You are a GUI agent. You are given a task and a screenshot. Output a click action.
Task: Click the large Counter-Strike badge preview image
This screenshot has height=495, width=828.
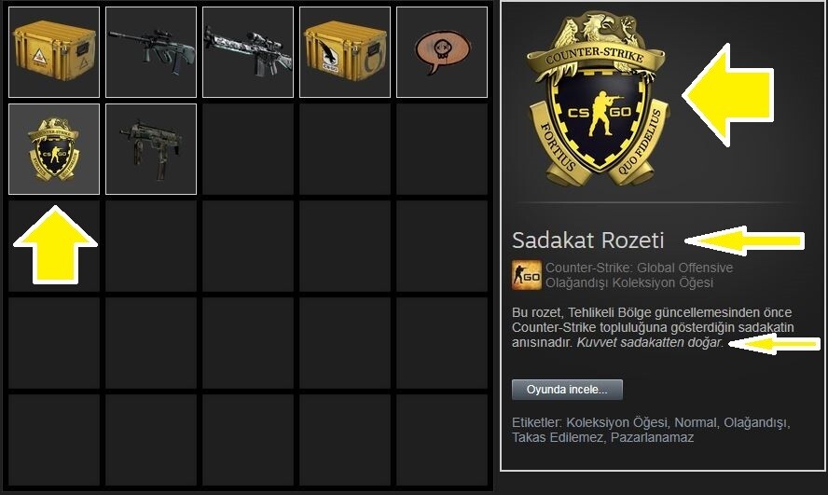(x=598, y=99)
